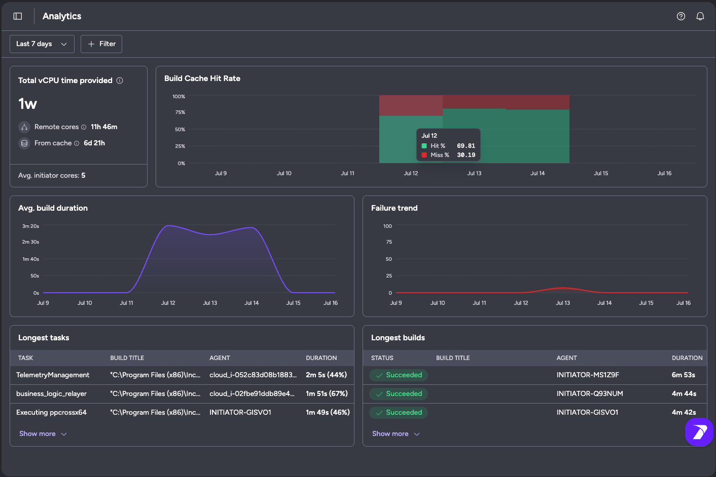Click the info icon next to From cache
This screenshot has height=477, width=716.
tap(77, 143)
